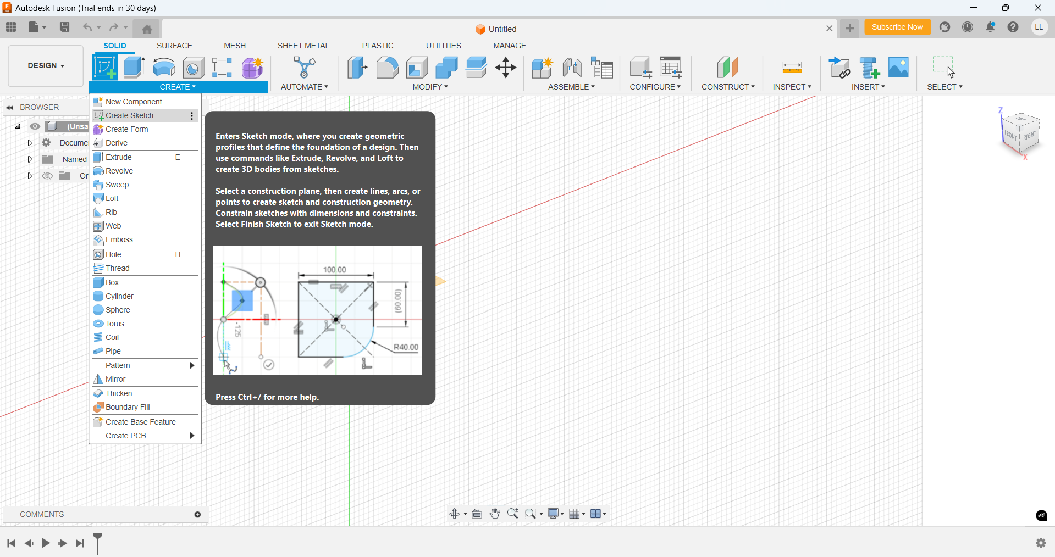The image size is (1055, 557).
Task: Click the Extrude toolbar icon
Action: 135,68
